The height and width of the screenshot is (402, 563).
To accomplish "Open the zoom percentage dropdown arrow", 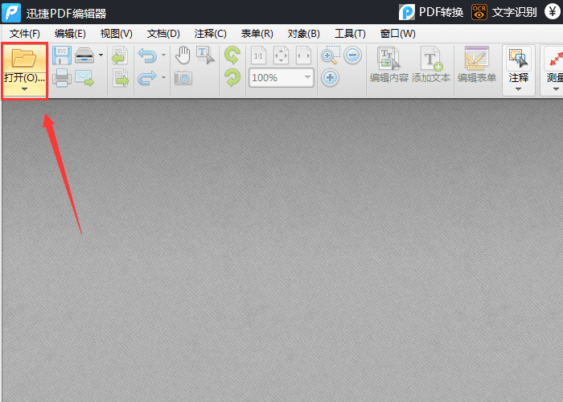I will (x=308, y=77).
